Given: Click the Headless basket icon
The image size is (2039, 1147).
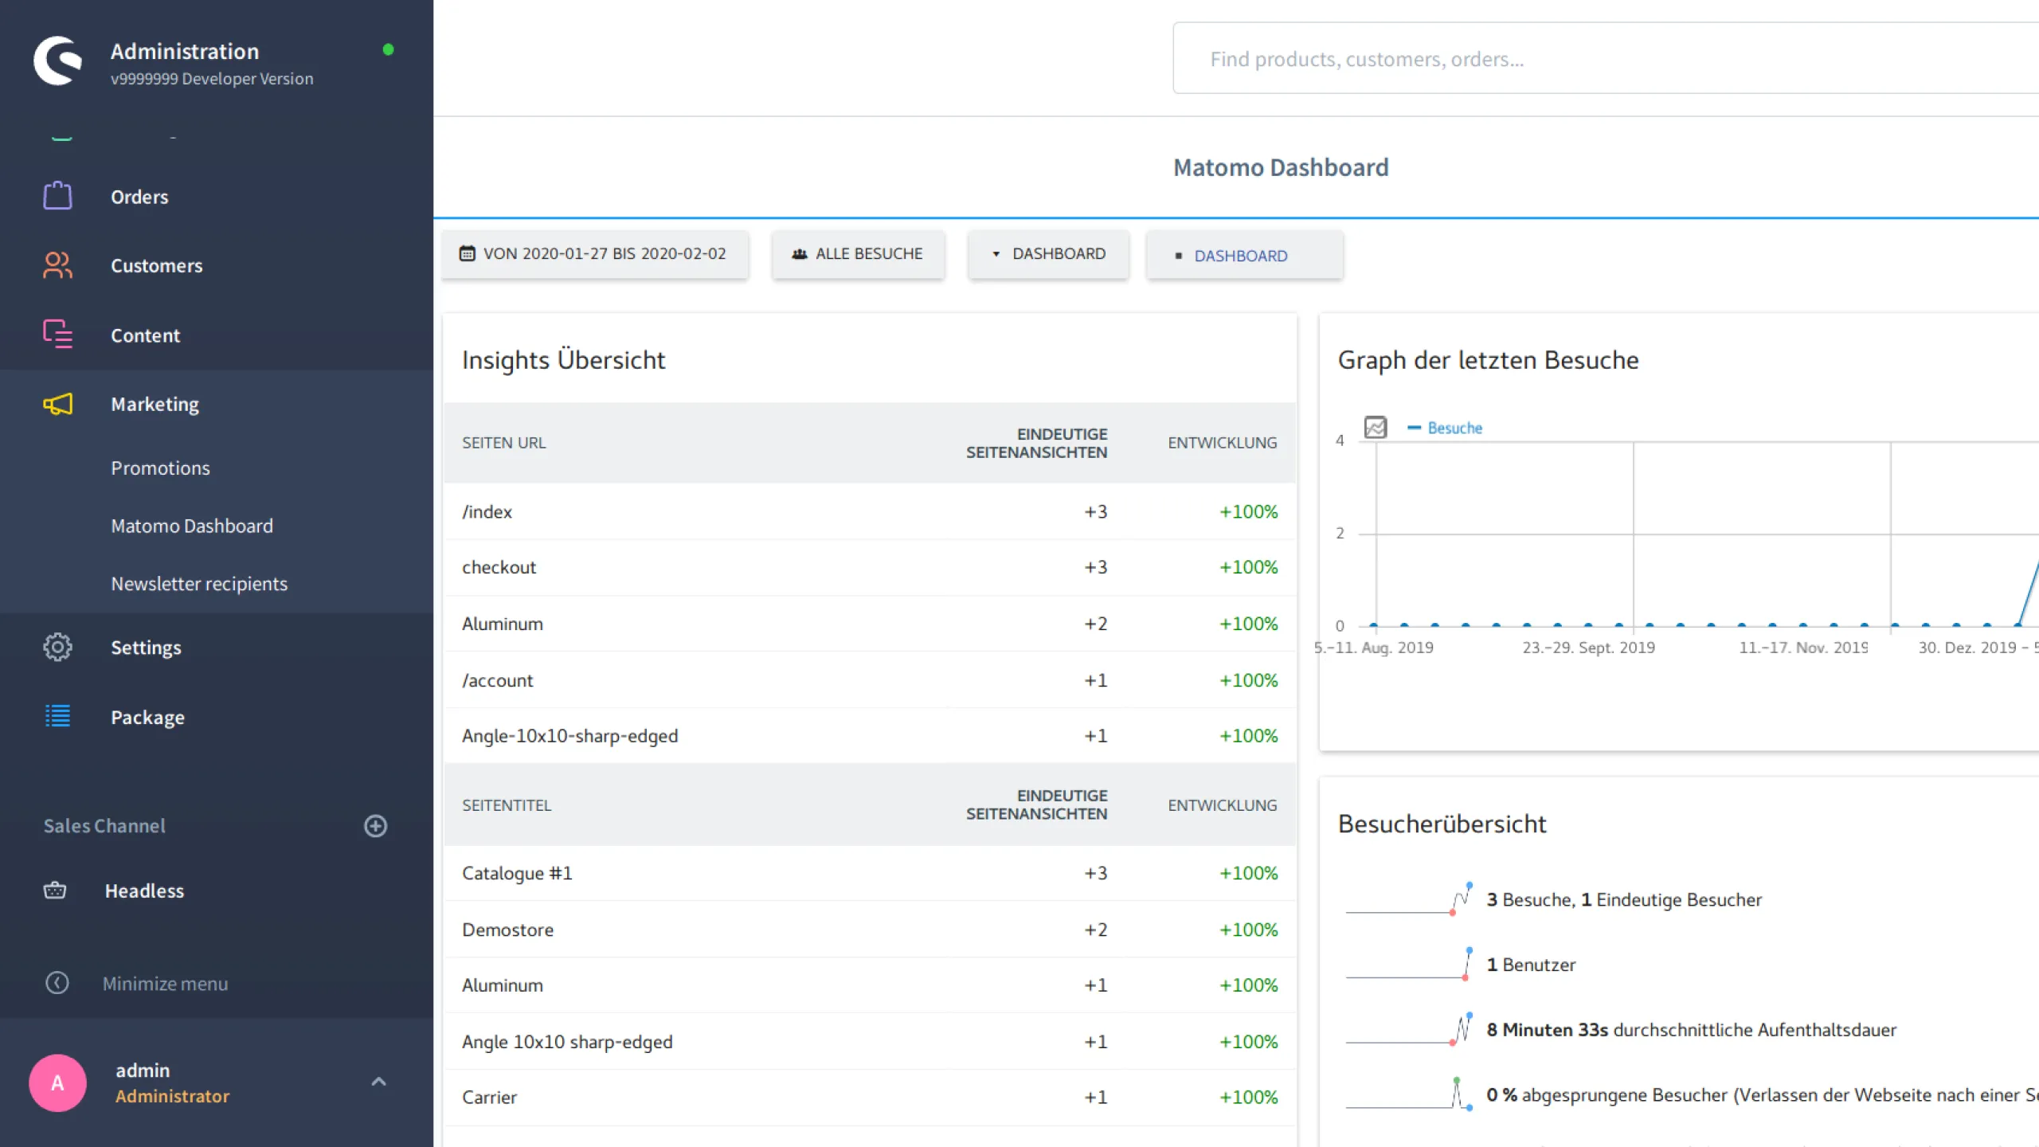Looking at the screenshot, I should coord(55,891).
